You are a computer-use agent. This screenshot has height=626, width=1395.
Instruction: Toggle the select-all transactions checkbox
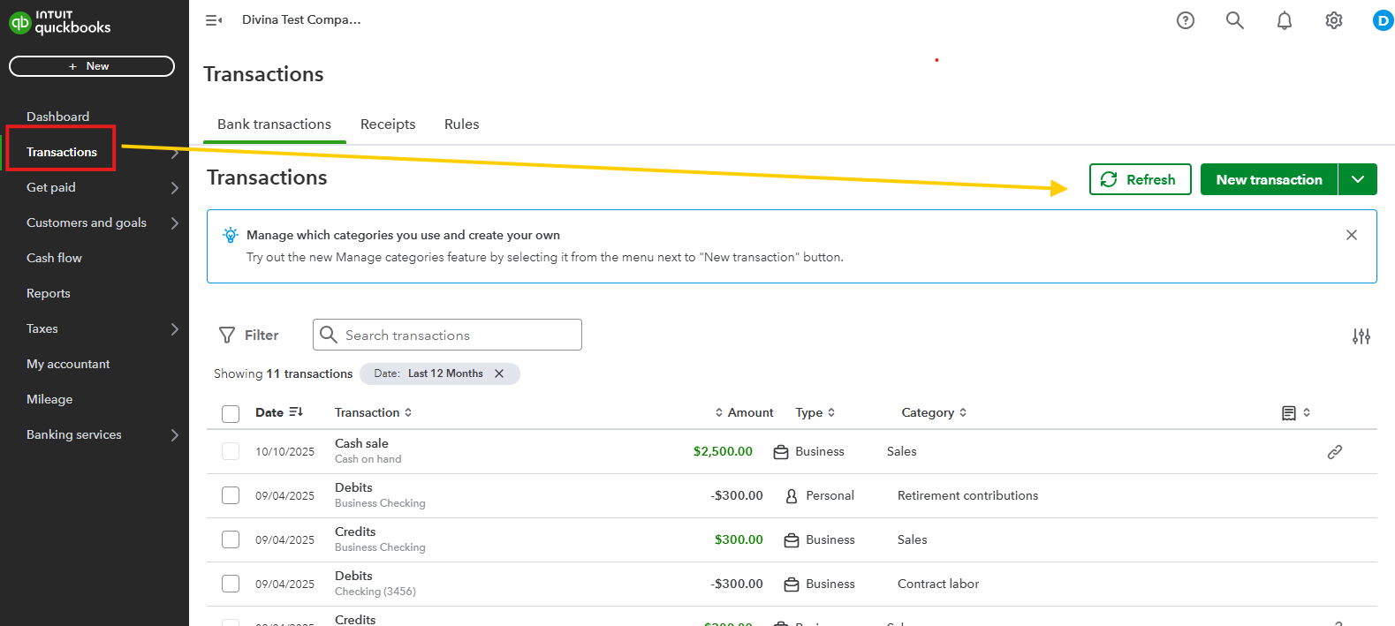pos(231,414)
